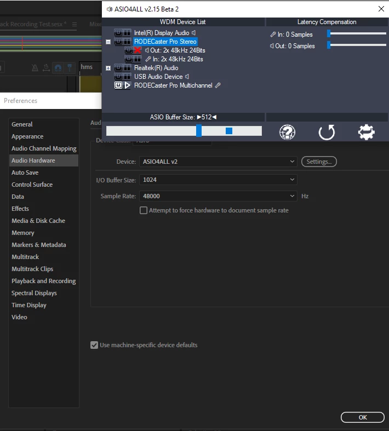Enable force hardware to document sample rate
This screenshot has width=389, height=431.
point(144,210)
